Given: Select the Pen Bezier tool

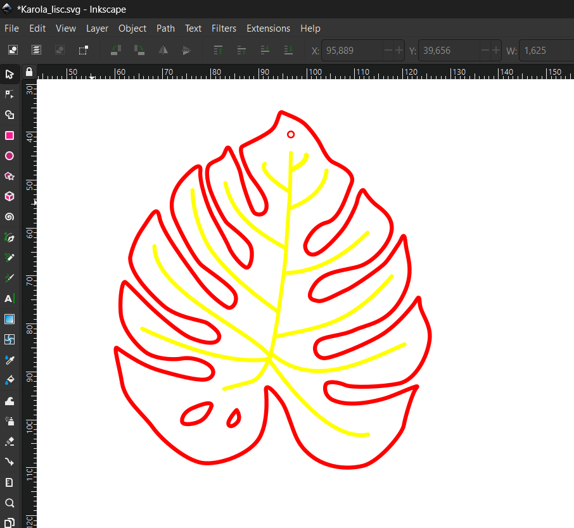Looking at the screenshot, I should pos(10,237).
